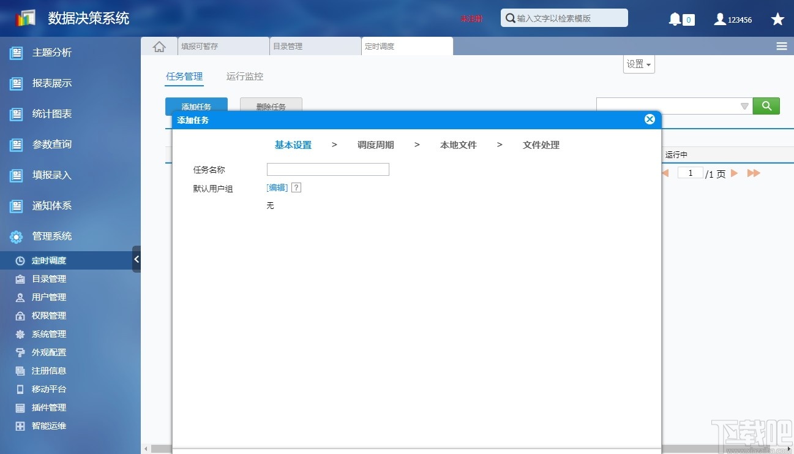This screenshot has width=794, height=454.
Task: Click the 任务名称 input field
Action: [x=328, y=169]
